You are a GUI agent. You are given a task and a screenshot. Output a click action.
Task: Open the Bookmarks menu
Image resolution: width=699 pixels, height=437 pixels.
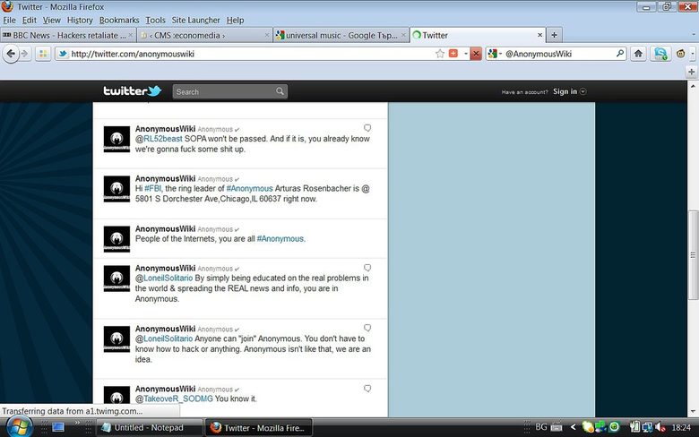[x=119, y=20]
